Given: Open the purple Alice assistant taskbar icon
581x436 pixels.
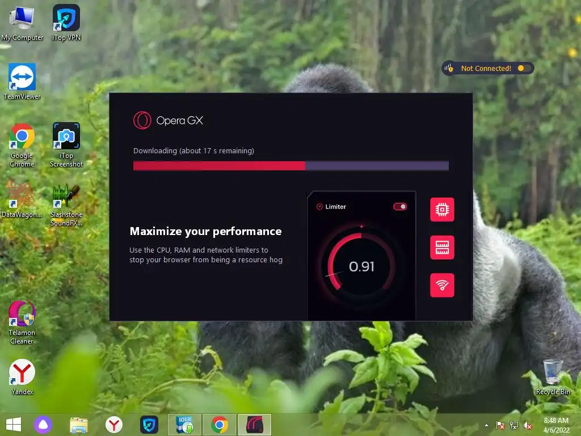Looking at the screenshot, I should coord(43,425).
